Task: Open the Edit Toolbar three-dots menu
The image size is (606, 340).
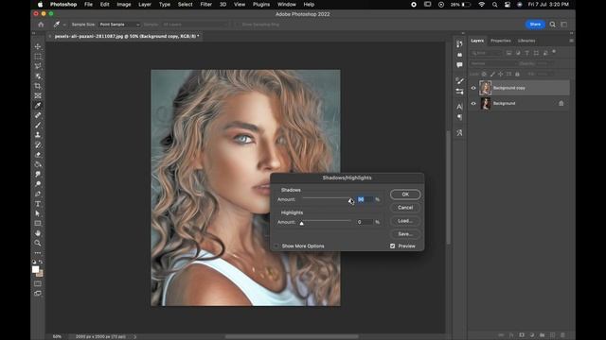Action: (38, 253)
